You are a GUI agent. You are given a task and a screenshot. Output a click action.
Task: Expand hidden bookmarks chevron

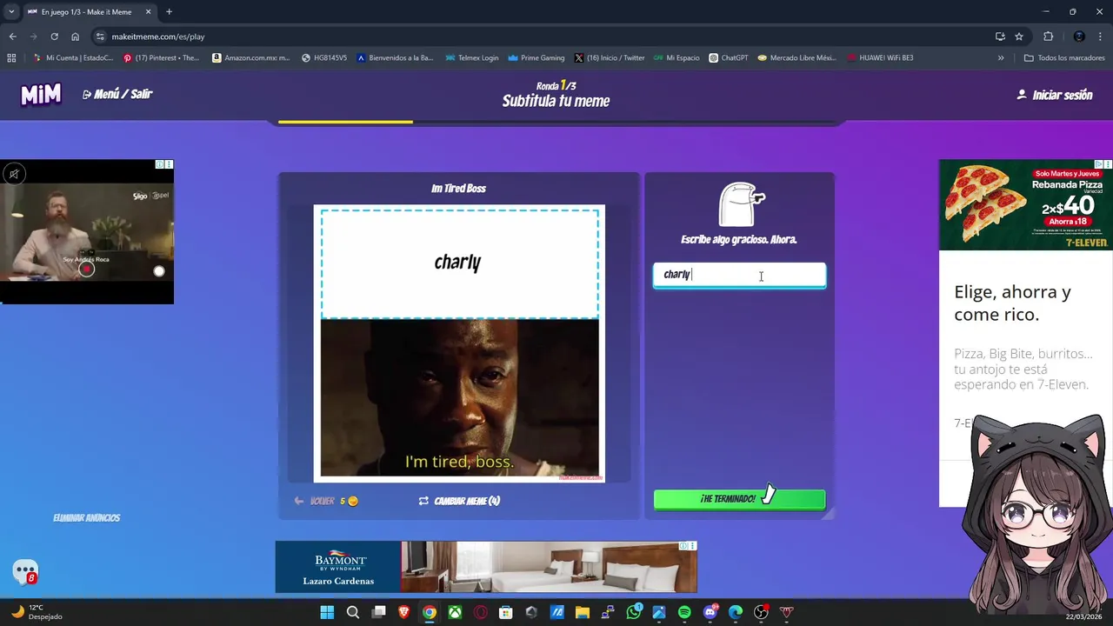coord(1001,58)
